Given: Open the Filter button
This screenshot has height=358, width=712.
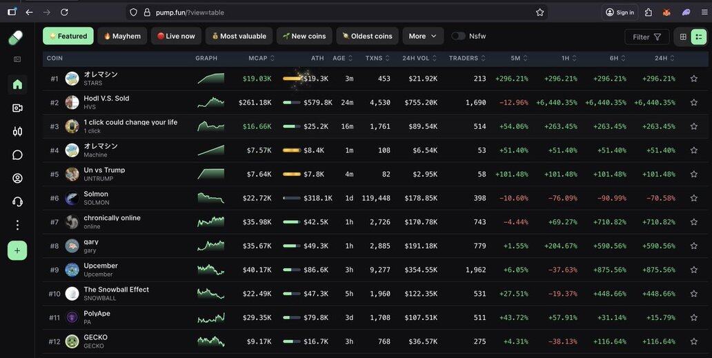Looking at the screenshot, I should [x=646, y=37].
